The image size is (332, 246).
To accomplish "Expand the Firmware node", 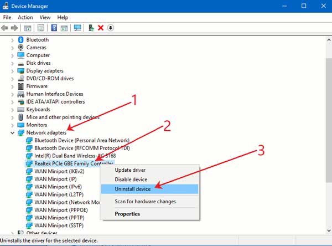I will click(x=12, y=86).
